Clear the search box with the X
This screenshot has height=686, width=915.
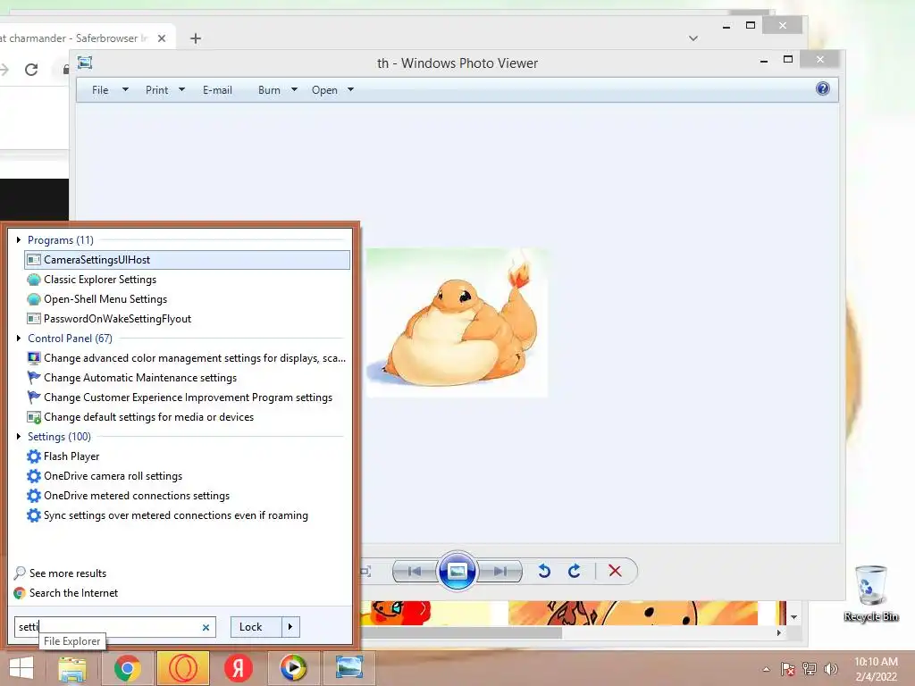[x=206, y=628]
